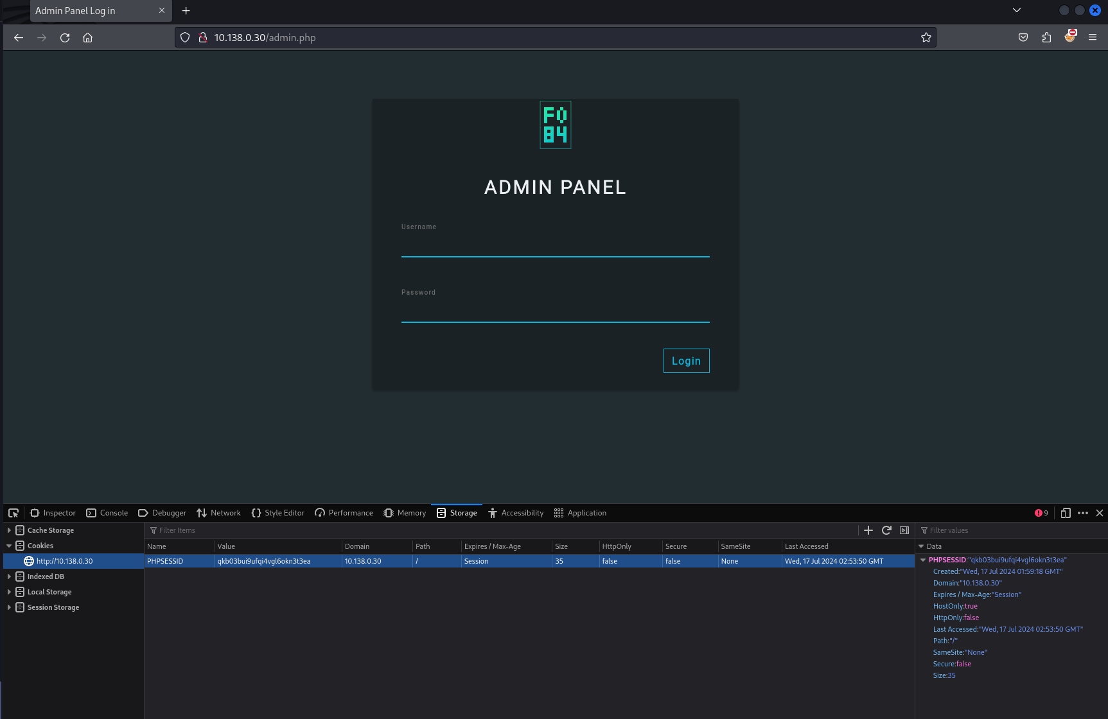Click the Username input field

click(555, 247)
